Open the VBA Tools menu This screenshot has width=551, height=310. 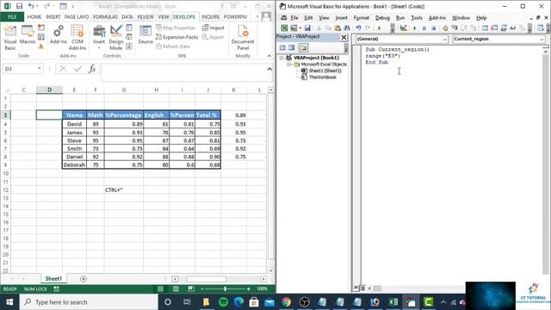pyautogui.click(x=417, y=17)
